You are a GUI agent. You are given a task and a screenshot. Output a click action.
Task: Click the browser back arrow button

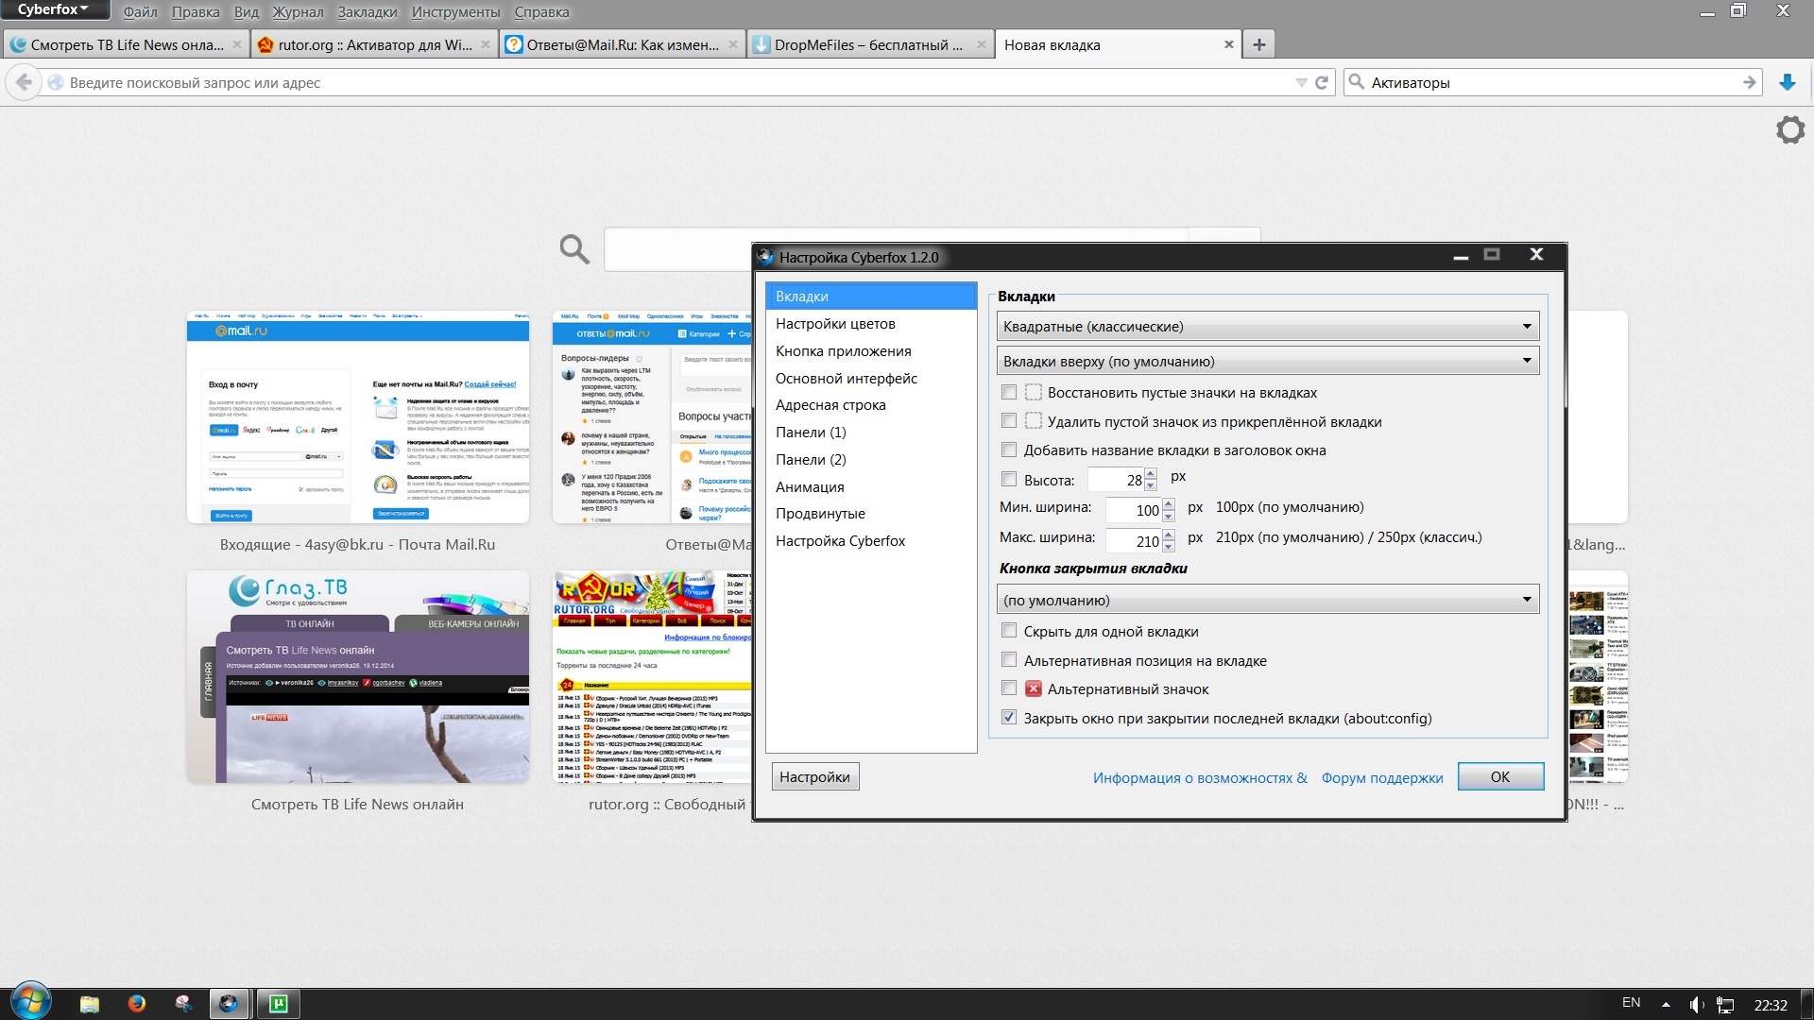pyautogui.click(x=24, y=82)
